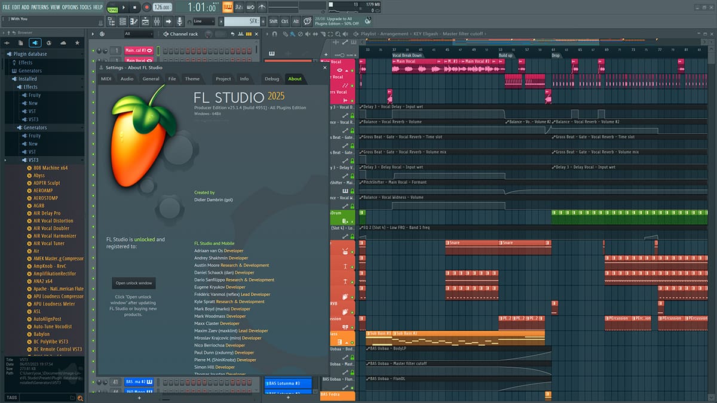Select Auto-Tune Vocodist plugin
Image resolution: width=717 pixels, height=403 pixels.
53,327
